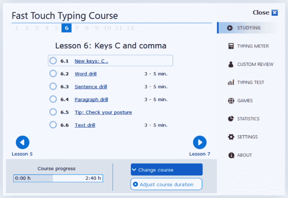Open Typing Meter via its calculator icon
Screen dimensions: 288x198
click(x=231, y=46)
